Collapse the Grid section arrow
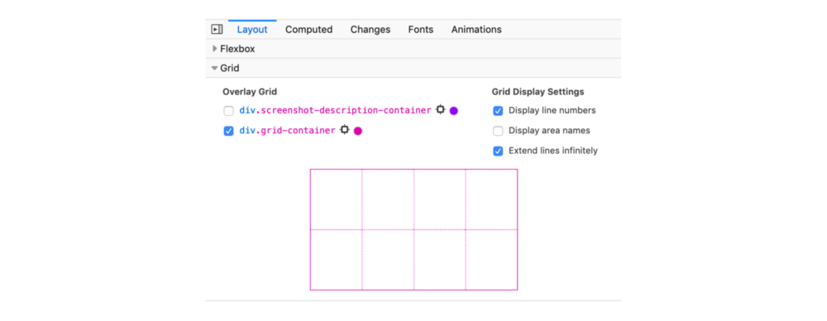 coord(214,68)
